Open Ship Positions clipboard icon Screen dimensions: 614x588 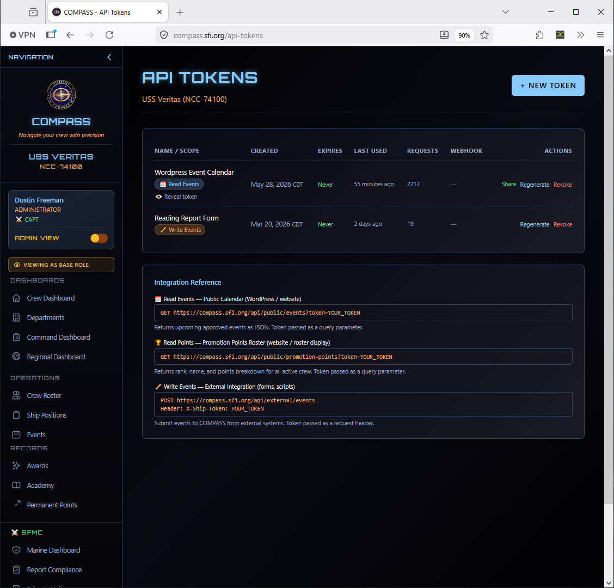coord(16,415)
